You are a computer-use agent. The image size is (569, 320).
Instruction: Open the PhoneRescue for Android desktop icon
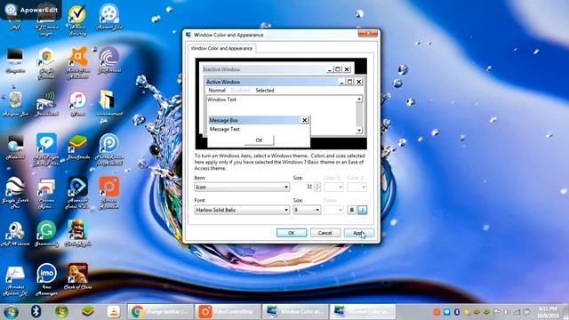(x=108, y=149)
